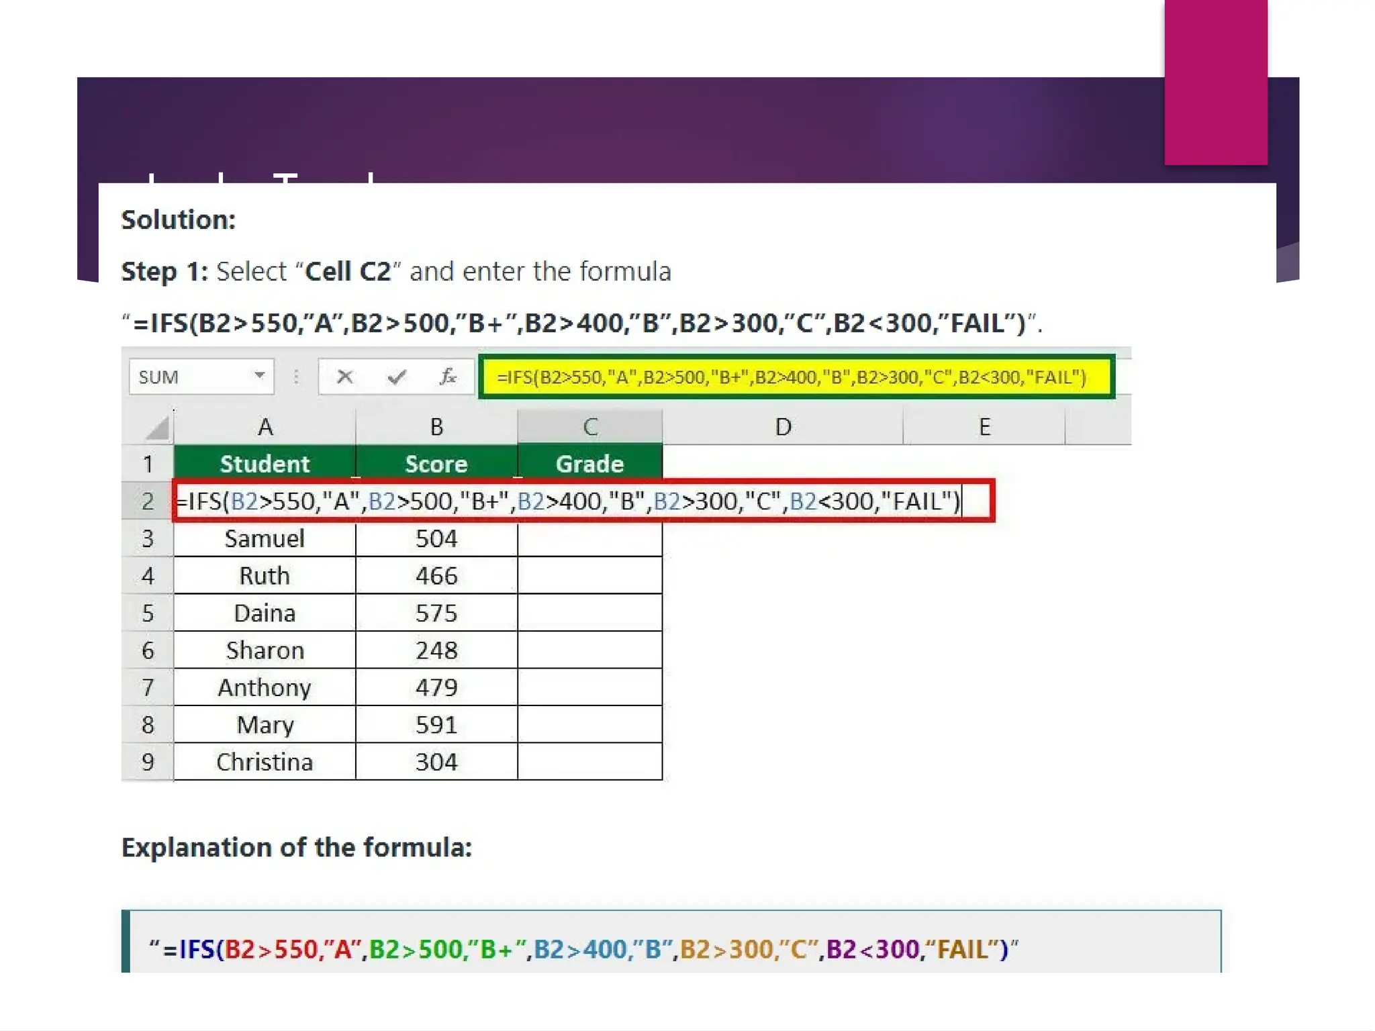Click the formula bar divider dots

296,377
